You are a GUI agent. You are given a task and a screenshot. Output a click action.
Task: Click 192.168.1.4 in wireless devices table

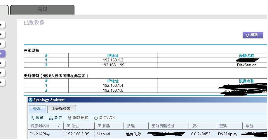(113, 86)
